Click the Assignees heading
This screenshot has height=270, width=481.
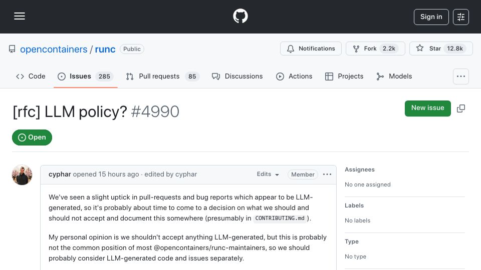360,169
